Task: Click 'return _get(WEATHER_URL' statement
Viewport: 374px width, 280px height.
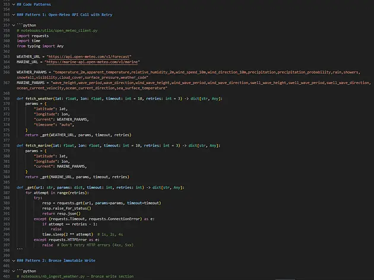Action: point(78,135)
